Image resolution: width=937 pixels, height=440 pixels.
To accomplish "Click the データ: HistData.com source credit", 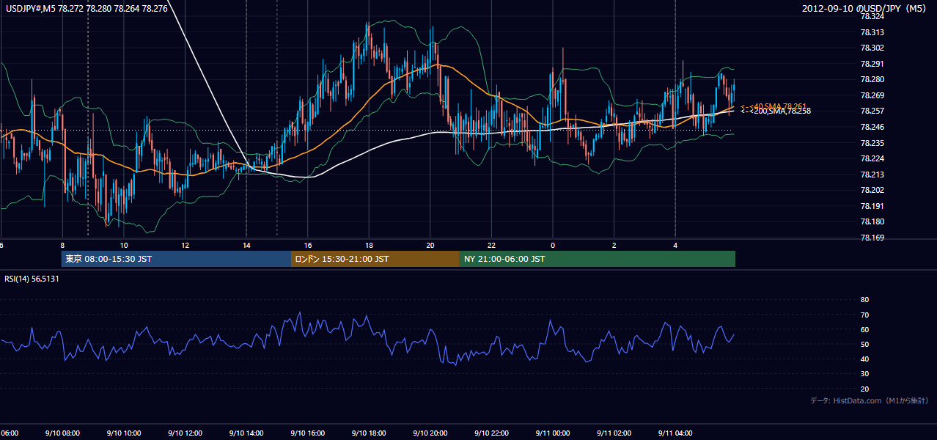I will 869,400.
